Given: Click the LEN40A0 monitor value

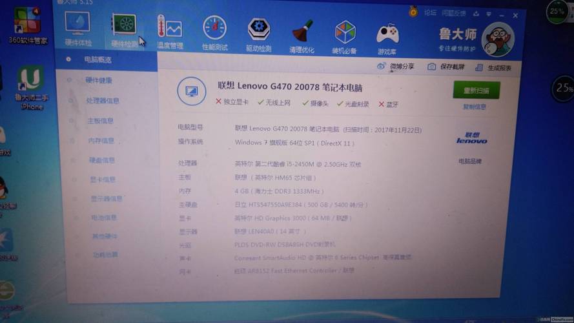Looking at the screenshot, I should 271,231.
